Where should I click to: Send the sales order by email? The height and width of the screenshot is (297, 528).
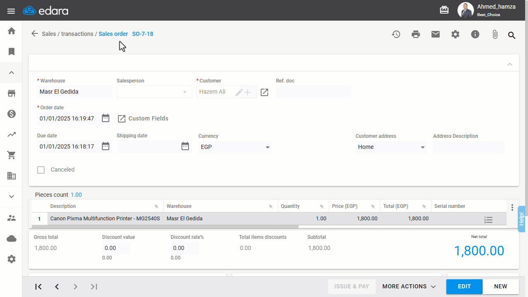[x=436, y=34]
